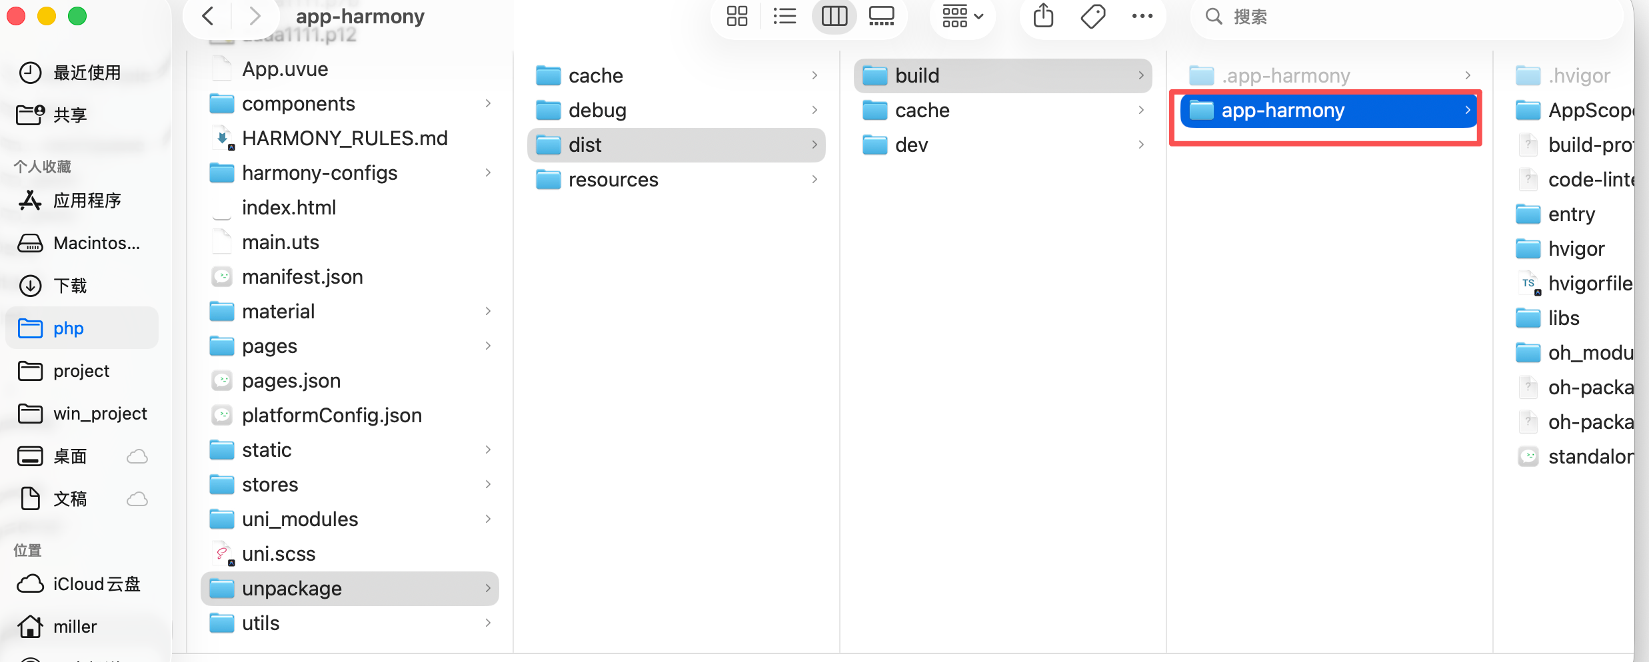Select the highlighted app-harmony folder
This screenshot has width=1649, height=662.
[x=1329, y=111]
